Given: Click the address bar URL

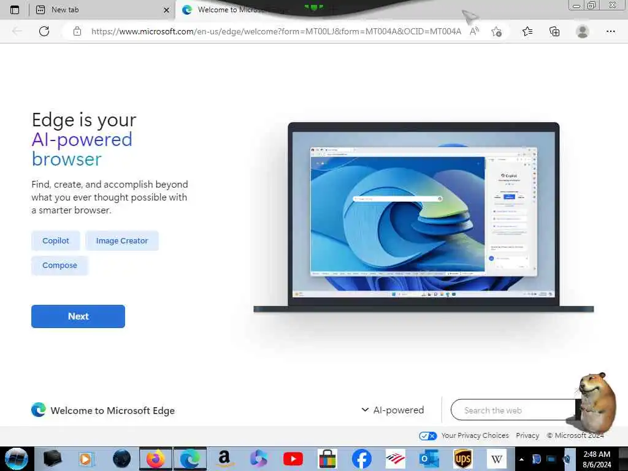Looking at the screenshot, I should (x=276, y=31).
